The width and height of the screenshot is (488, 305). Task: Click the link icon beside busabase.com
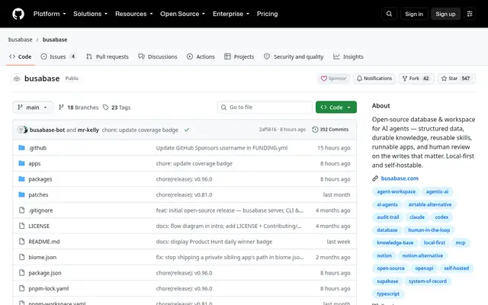point(375,178)
